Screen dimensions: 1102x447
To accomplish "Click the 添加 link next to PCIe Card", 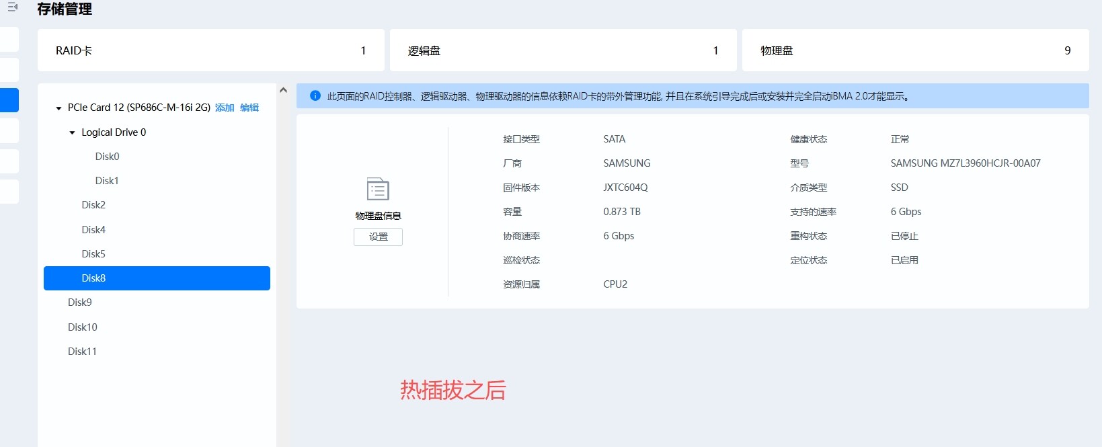I will [225, 108].
